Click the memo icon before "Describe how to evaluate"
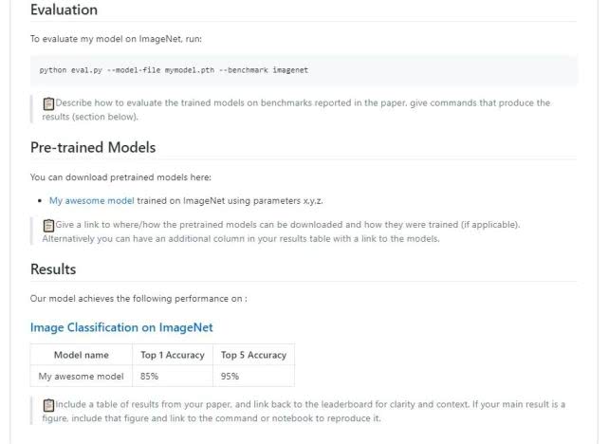The height and width of the screenshot is (444, 608). 49,102
